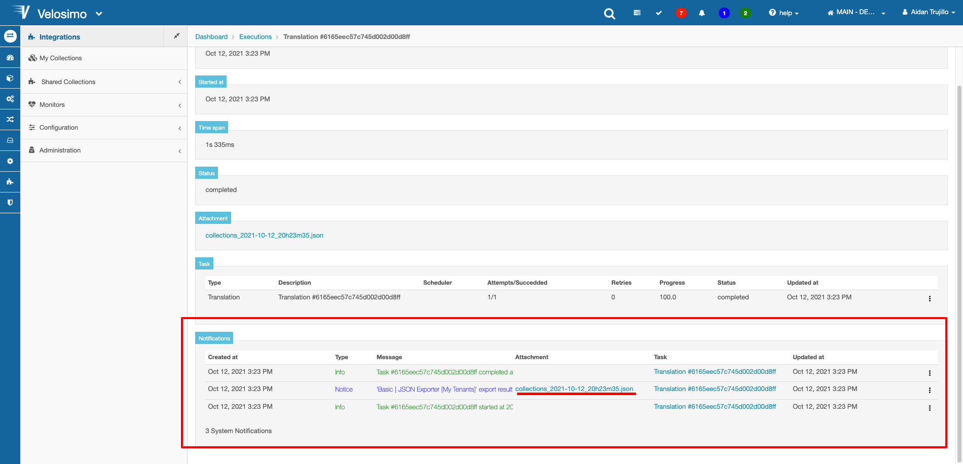963x464 pixels.
Task: Click the Status column header in Task table
Action: point(726,283)
